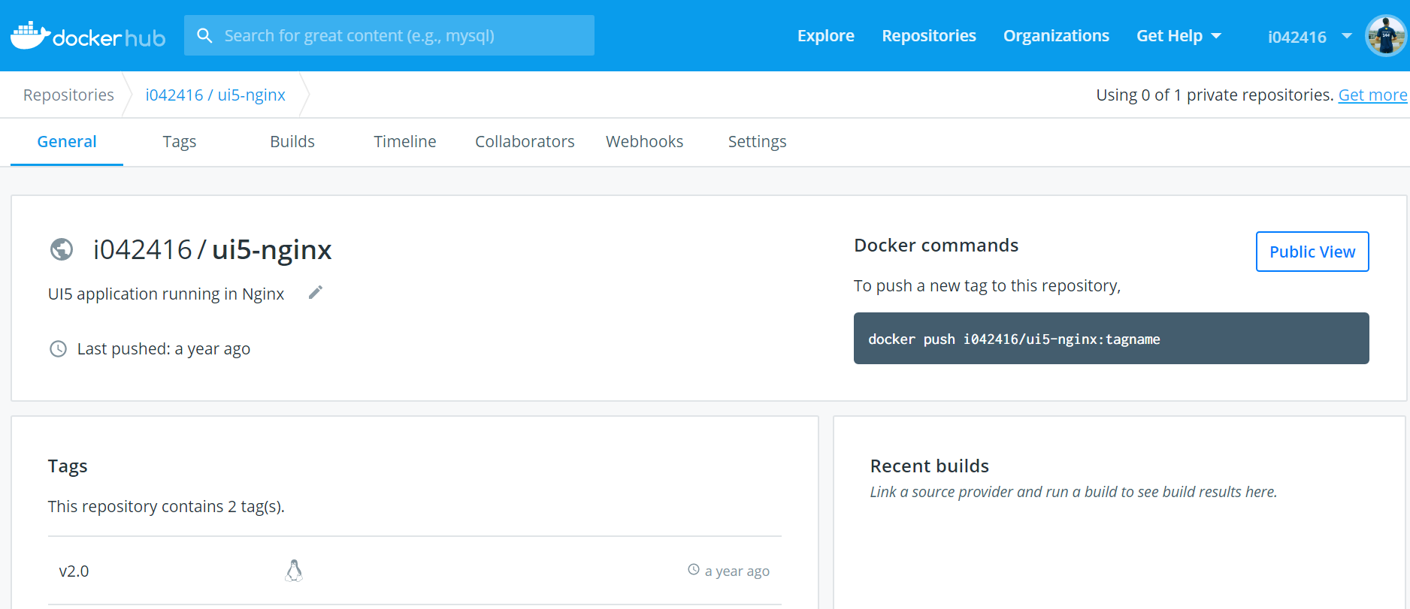This screenshot has height=609, width=1410.
Task: Click the Public View button
Action: [1312, 252]
